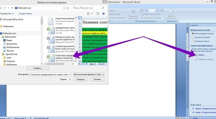
Task: Open the Документы library
Action: tap(10, 44)
